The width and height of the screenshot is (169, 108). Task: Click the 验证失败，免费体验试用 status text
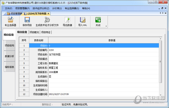tap(75, 104)
